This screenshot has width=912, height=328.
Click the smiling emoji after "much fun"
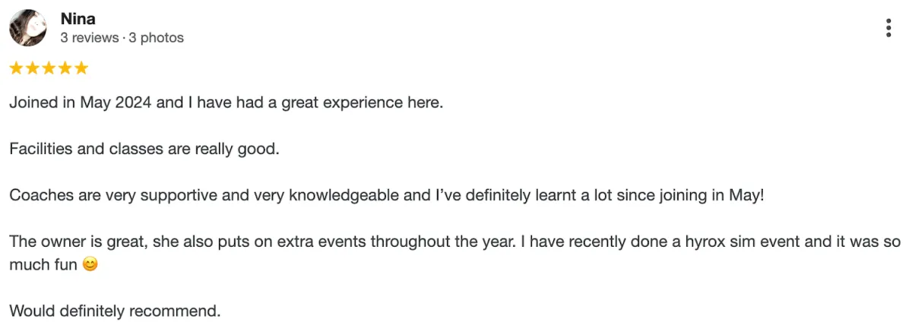click(x=90, y=265)
